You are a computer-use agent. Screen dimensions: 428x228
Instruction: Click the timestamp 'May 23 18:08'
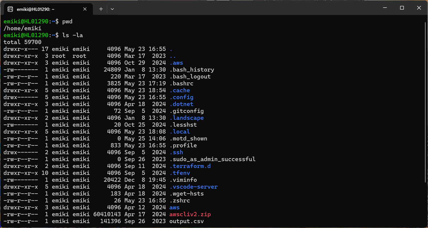click(x=145, y=132)
